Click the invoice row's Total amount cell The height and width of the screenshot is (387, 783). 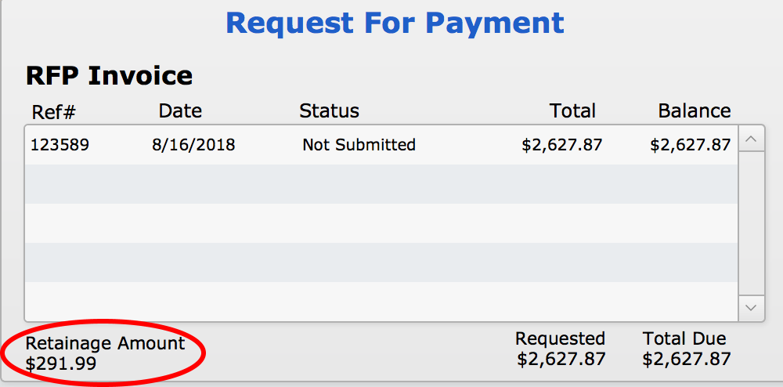[561, 145]
